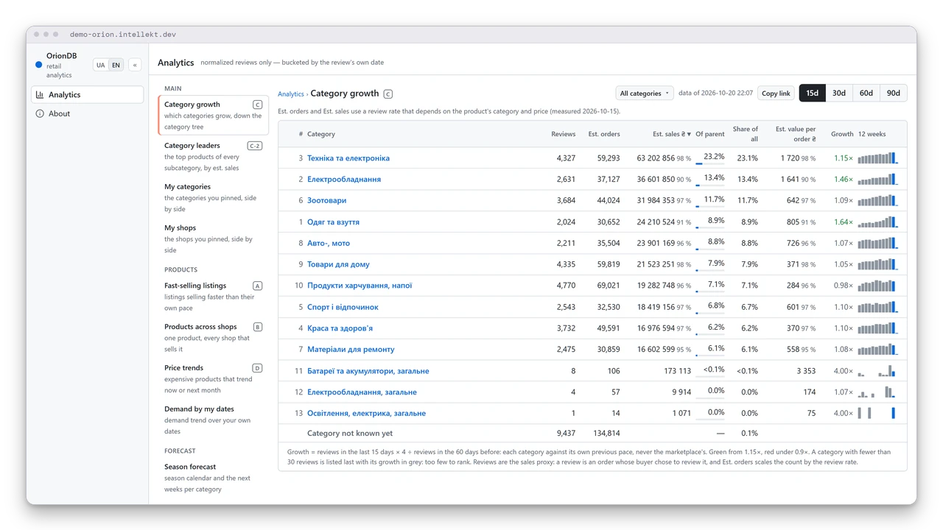Click the D badge by Price trends
Image resolution: width=943 pixels, height=530 pixels.
coord(258,368)
